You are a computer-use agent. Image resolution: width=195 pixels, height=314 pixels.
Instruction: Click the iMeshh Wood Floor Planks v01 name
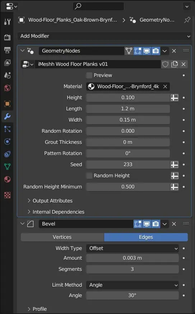[x=98, y=64]
